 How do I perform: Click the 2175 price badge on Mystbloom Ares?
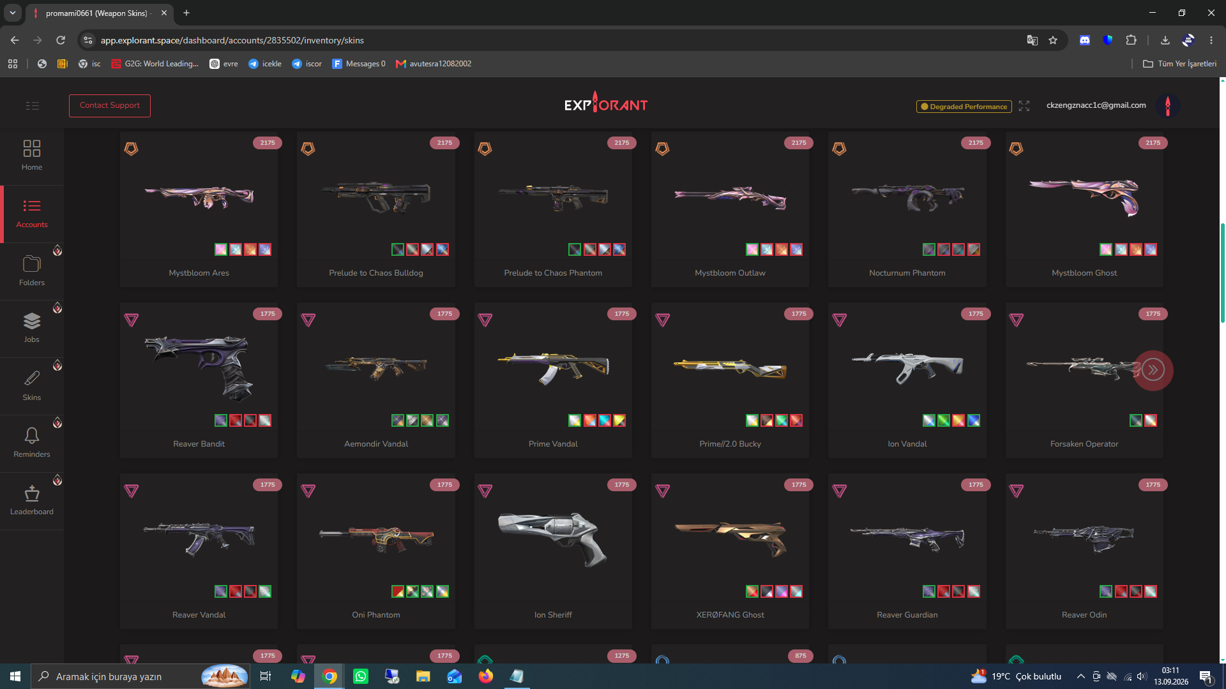tap(268, 143)
